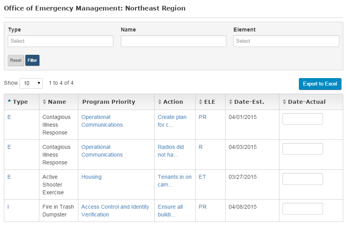Click Date-Actual field for 04/08/2015 row

[x=302, y=209]
